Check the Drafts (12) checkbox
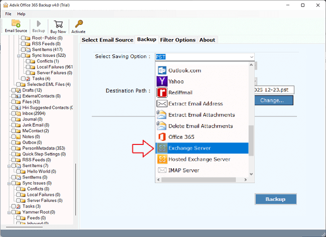Viewport: 326px width, 237px height. 14,90
